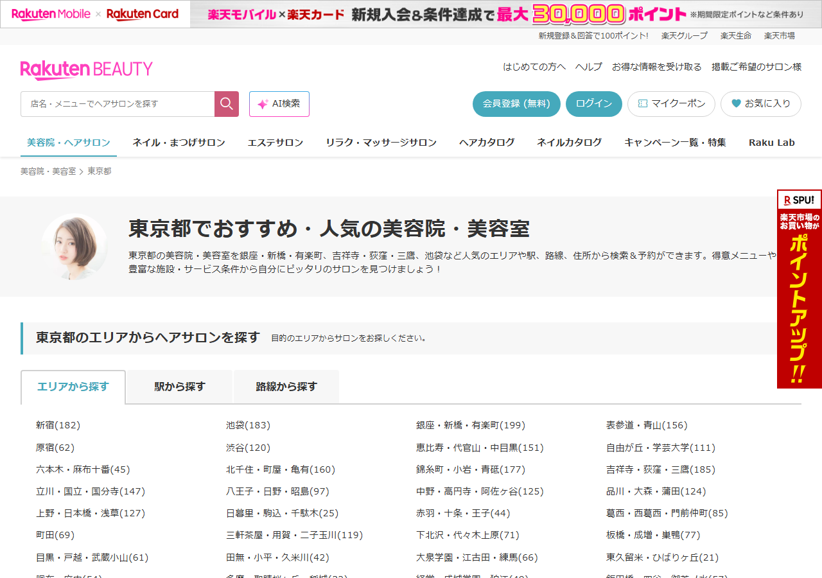822x578 pixels.
Task: Select the 美容院・ヘアサロン menu tab
Action: click(69, 143)
